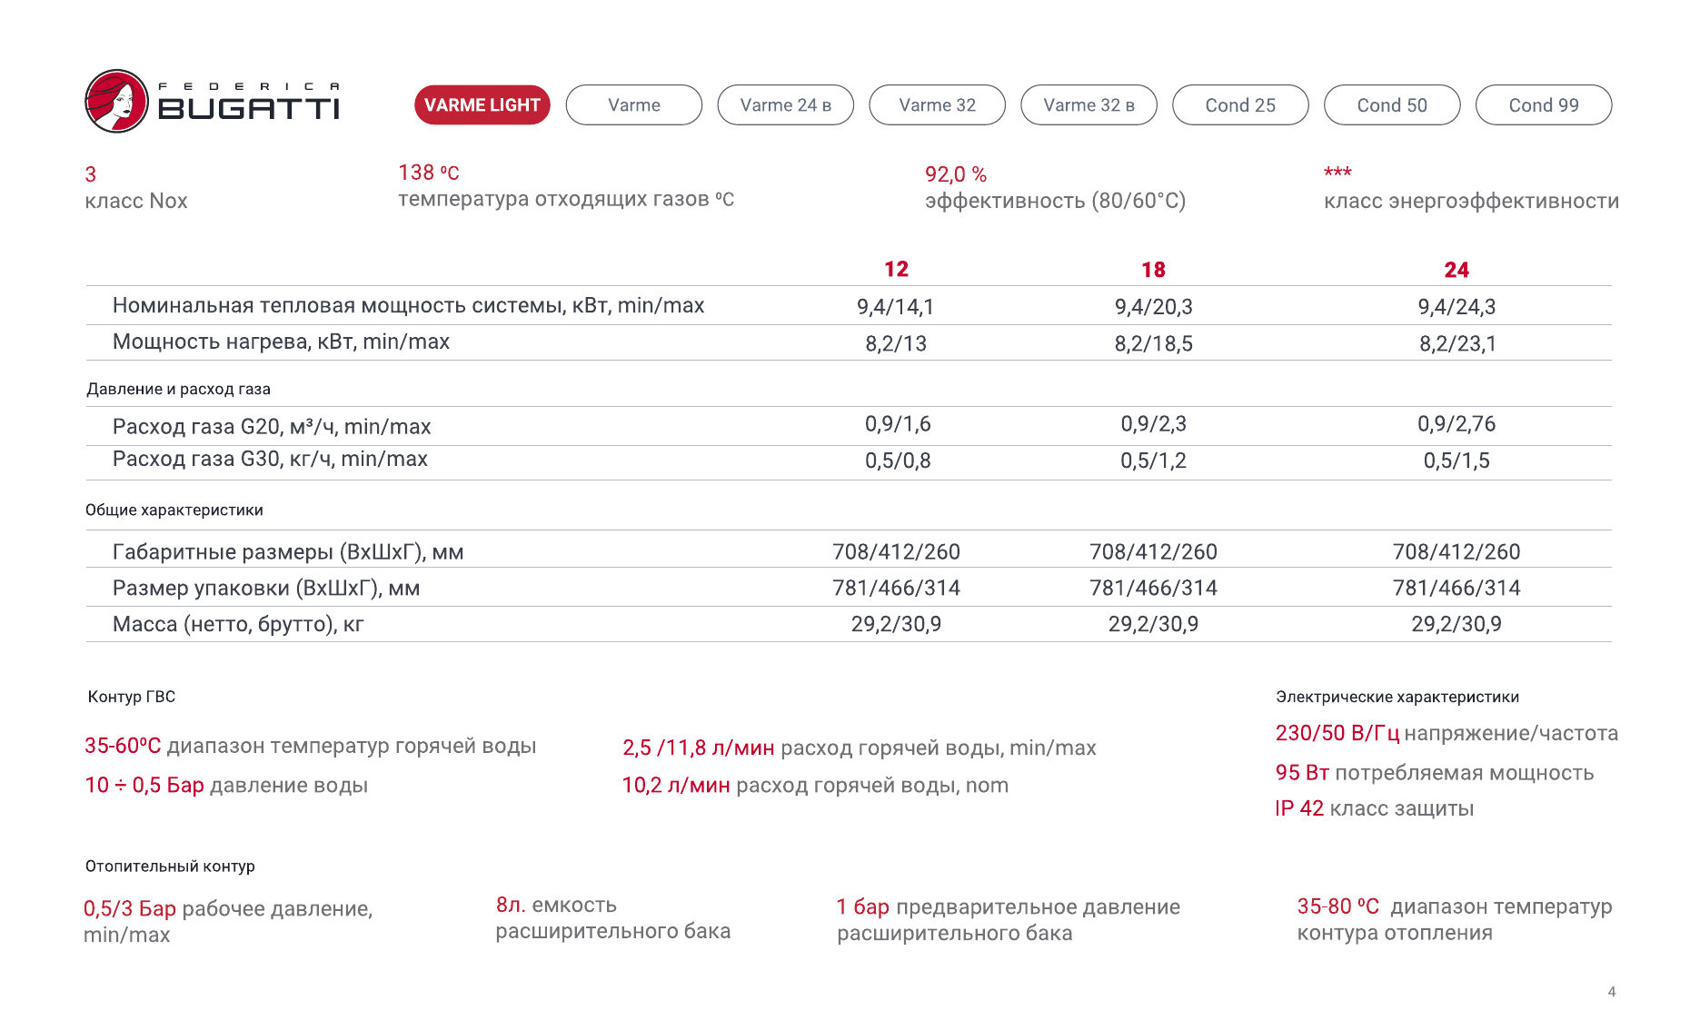Open the Cond 99 tab
The width and height of the screenshot is (1700, 1030).
(x=1543, y=105)
